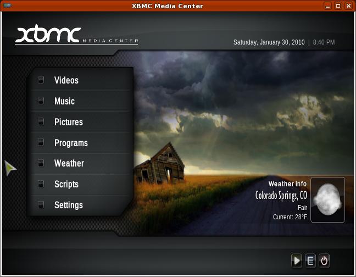Click the Weather info heading
356x277 pixels.
coord(287,184)
